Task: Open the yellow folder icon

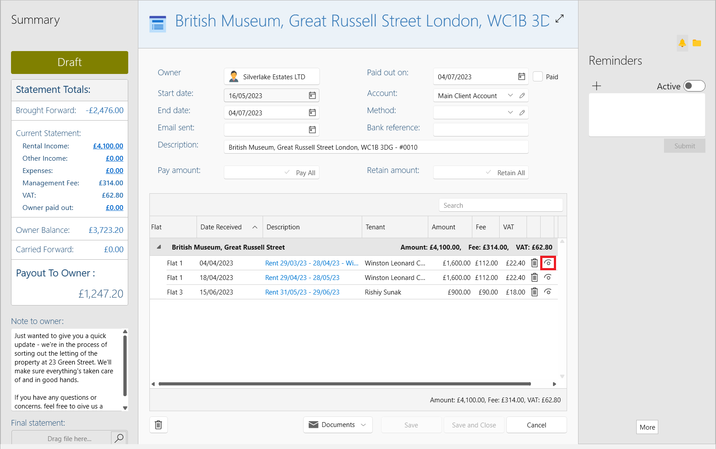Action: pos(697,43)
